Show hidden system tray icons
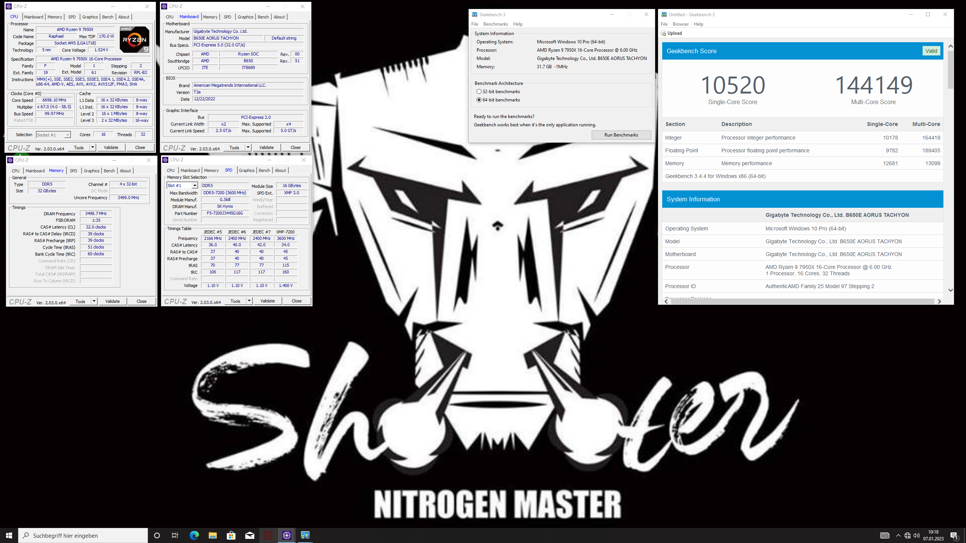 tap(898, 535)
